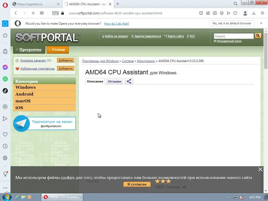Open reader mode book icon
The image size is (268, 201).
coord(201,13)
